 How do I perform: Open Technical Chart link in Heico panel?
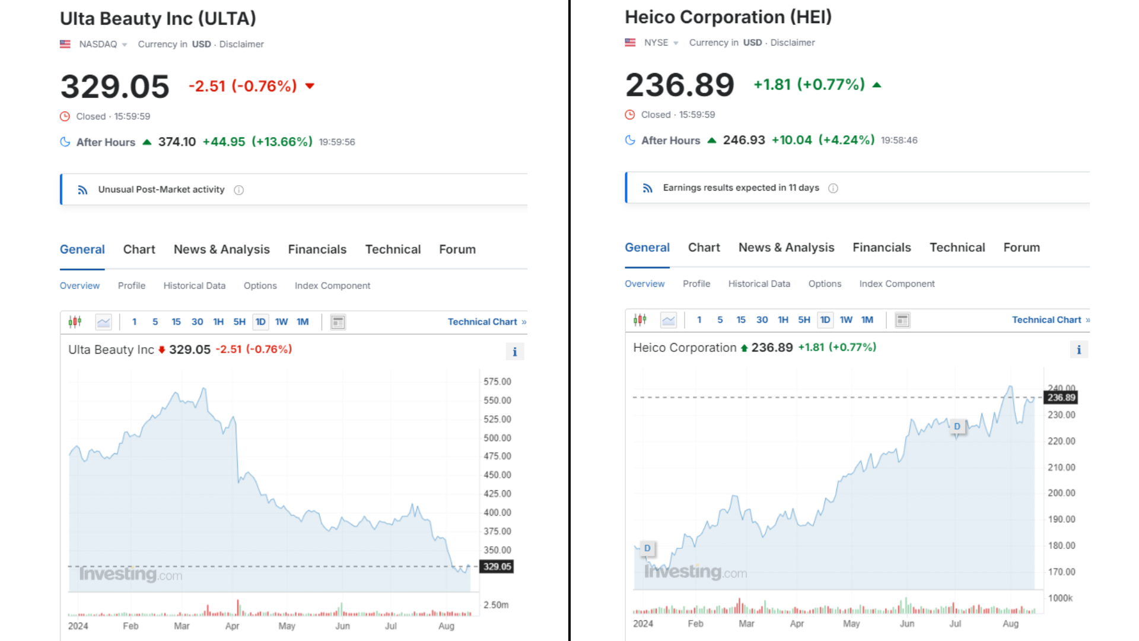[1051, 320]
